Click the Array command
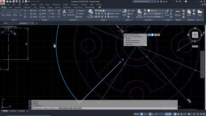 click(x=51, y=17)
